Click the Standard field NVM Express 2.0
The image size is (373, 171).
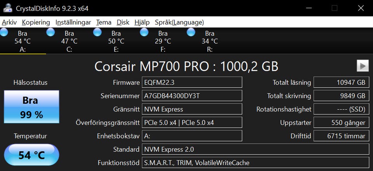pos(256,149)
